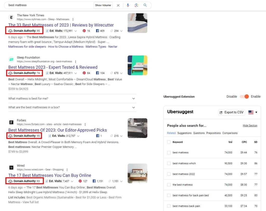Open the Comparisons tab
Screen dimensions: 266x211
coord(230,133)
